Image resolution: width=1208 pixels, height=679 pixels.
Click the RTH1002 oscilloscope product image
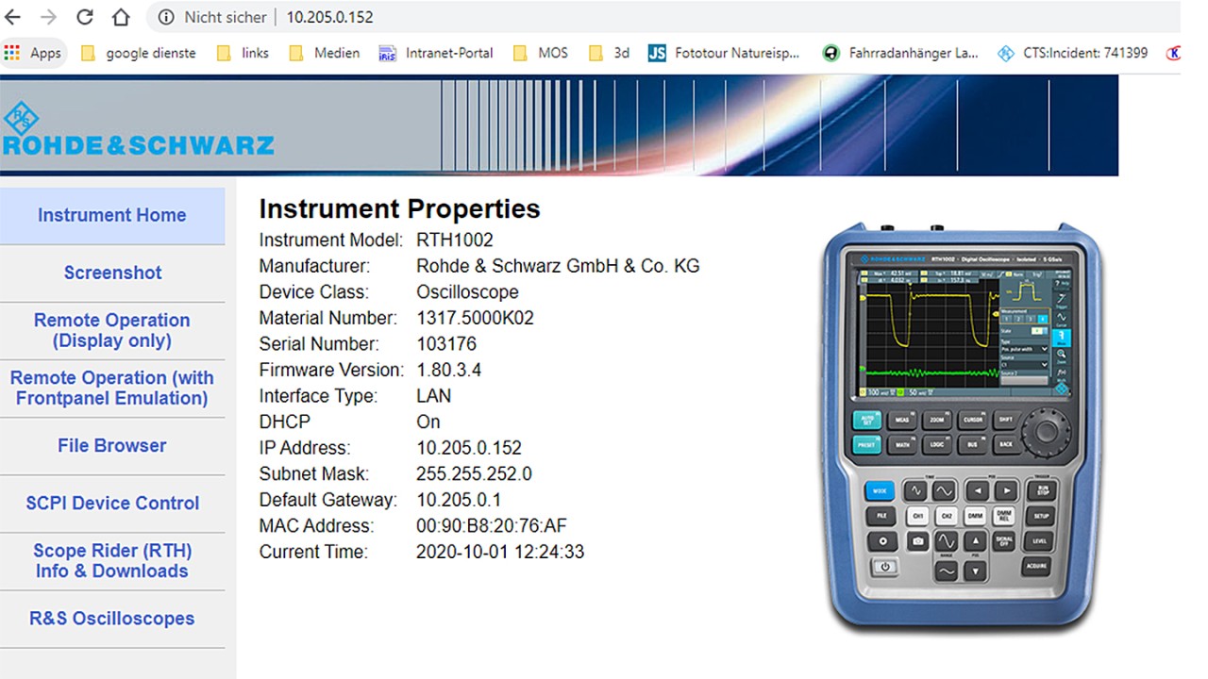pos(961,428)
